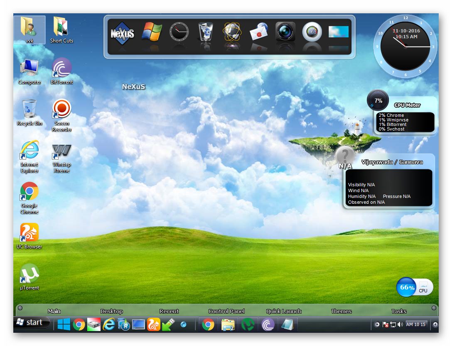The image size is (452, 346).
Task: Click the "Observed on N/A" weather line
Action: coord(366,202)
